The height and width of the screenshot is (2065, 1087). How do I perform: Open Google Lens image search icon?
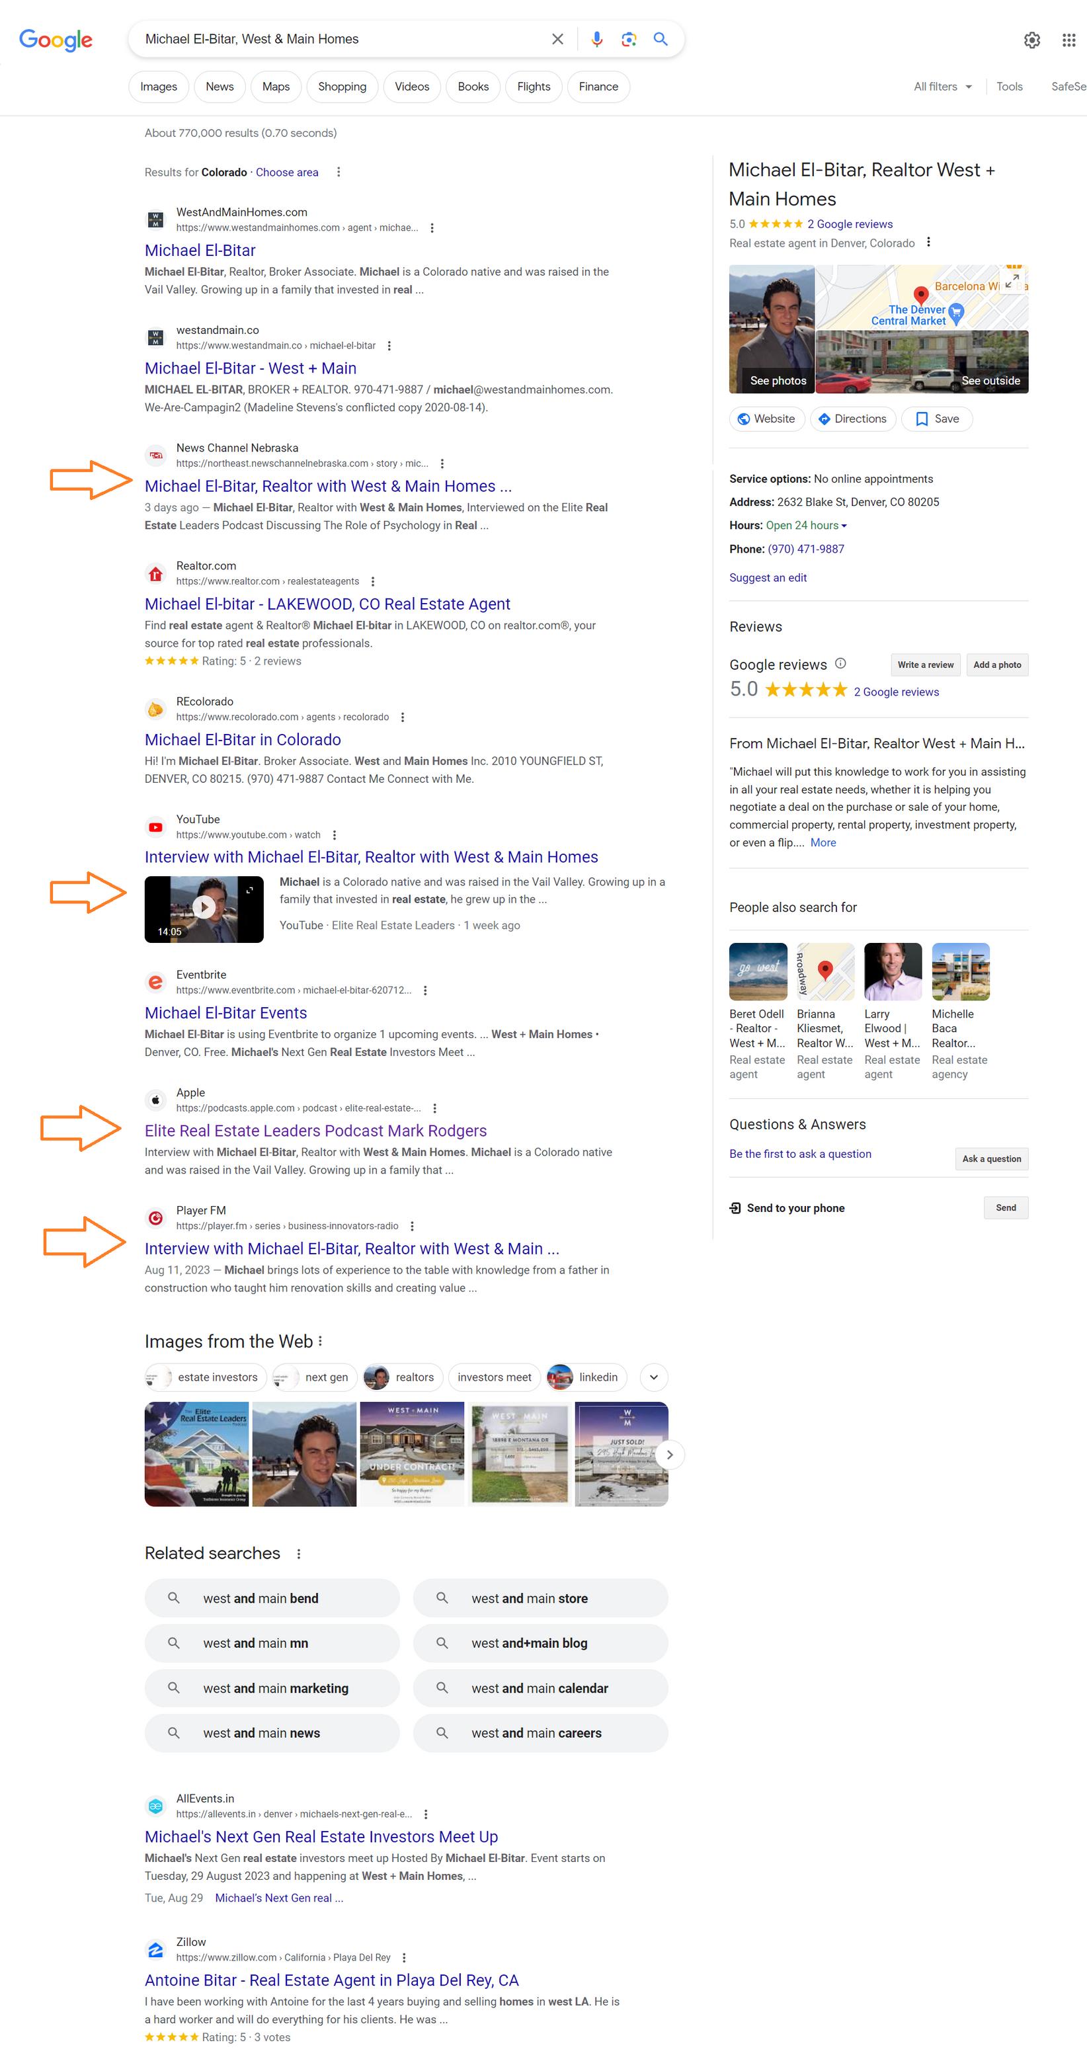[x=629, y=39]
